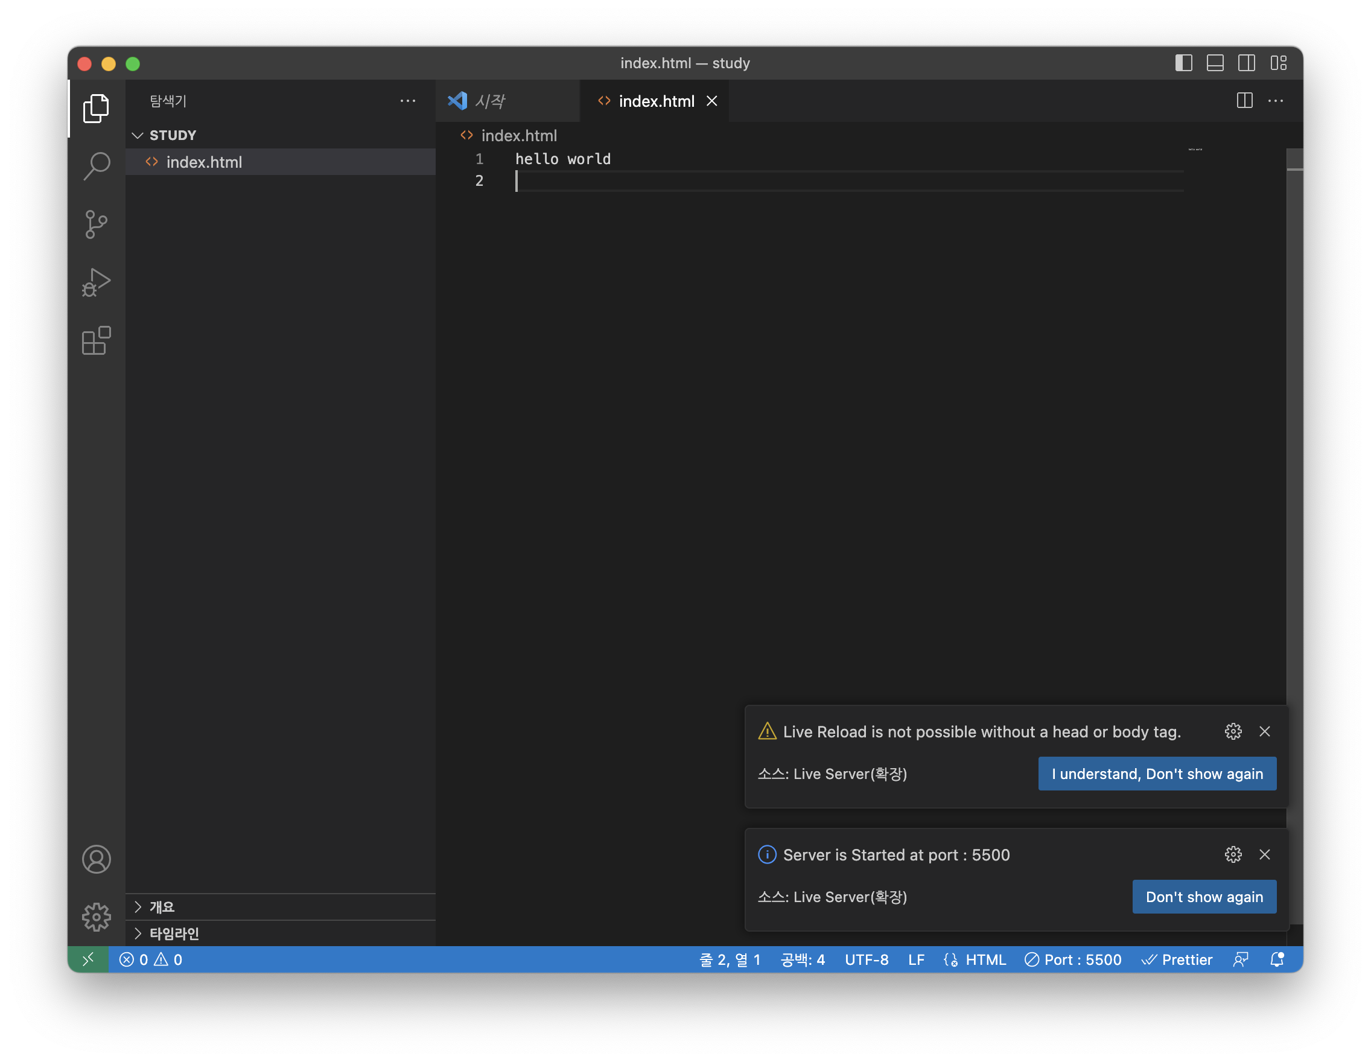Select the HTML language mode in status bar
The width and height of the screenshot is (1371, 1062).
click(985, 959)
